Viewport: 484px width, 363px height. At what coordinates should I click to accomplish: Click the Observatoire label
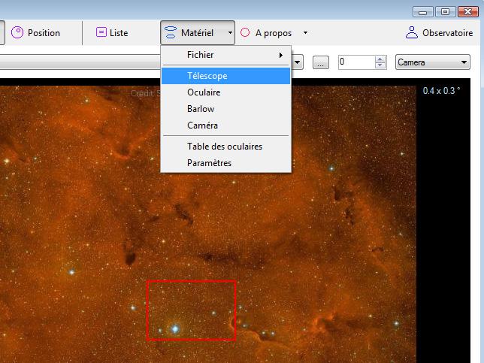448,33
